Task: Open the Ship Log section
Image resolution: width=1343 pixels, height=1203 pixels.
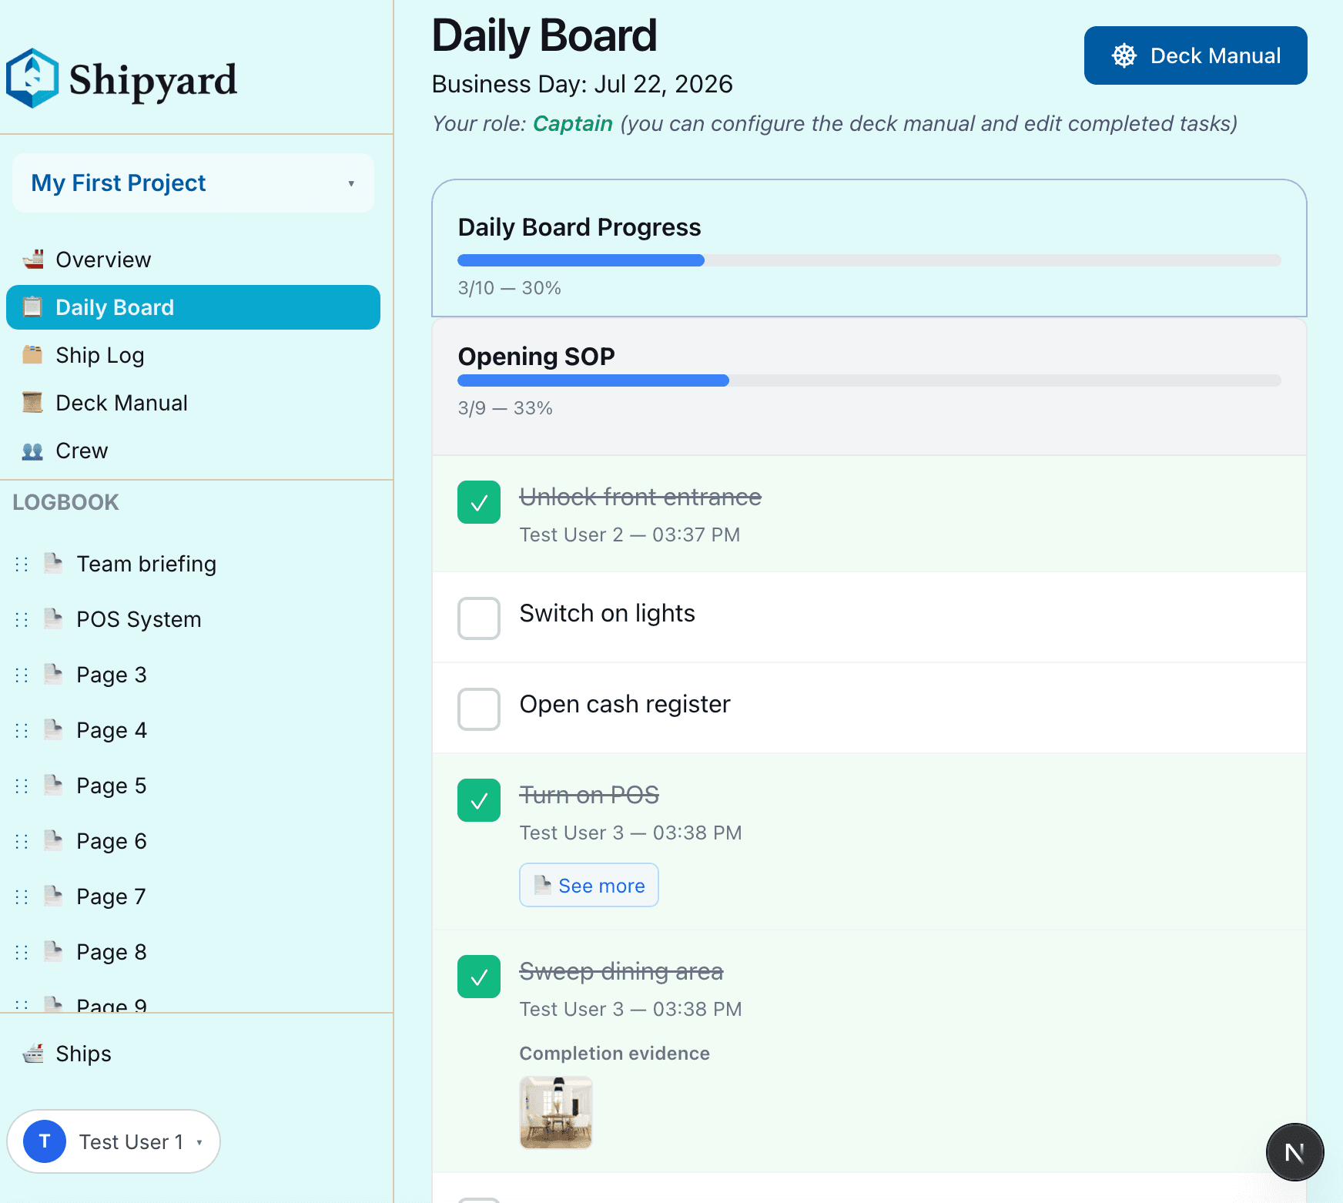Action: (193, 355)
